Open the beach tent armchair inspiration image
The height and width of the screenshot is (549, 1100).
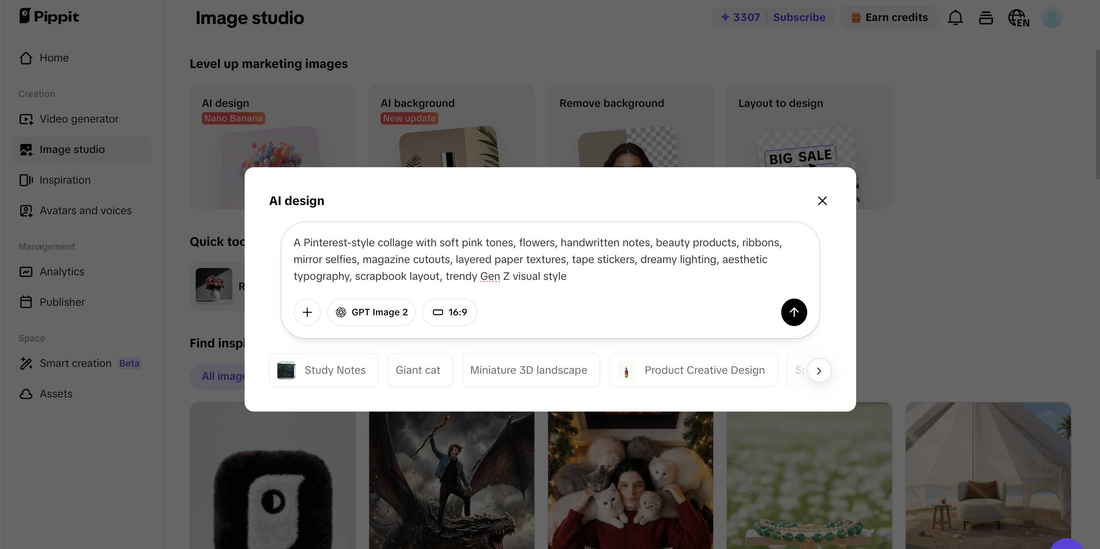tap(988, 476)
